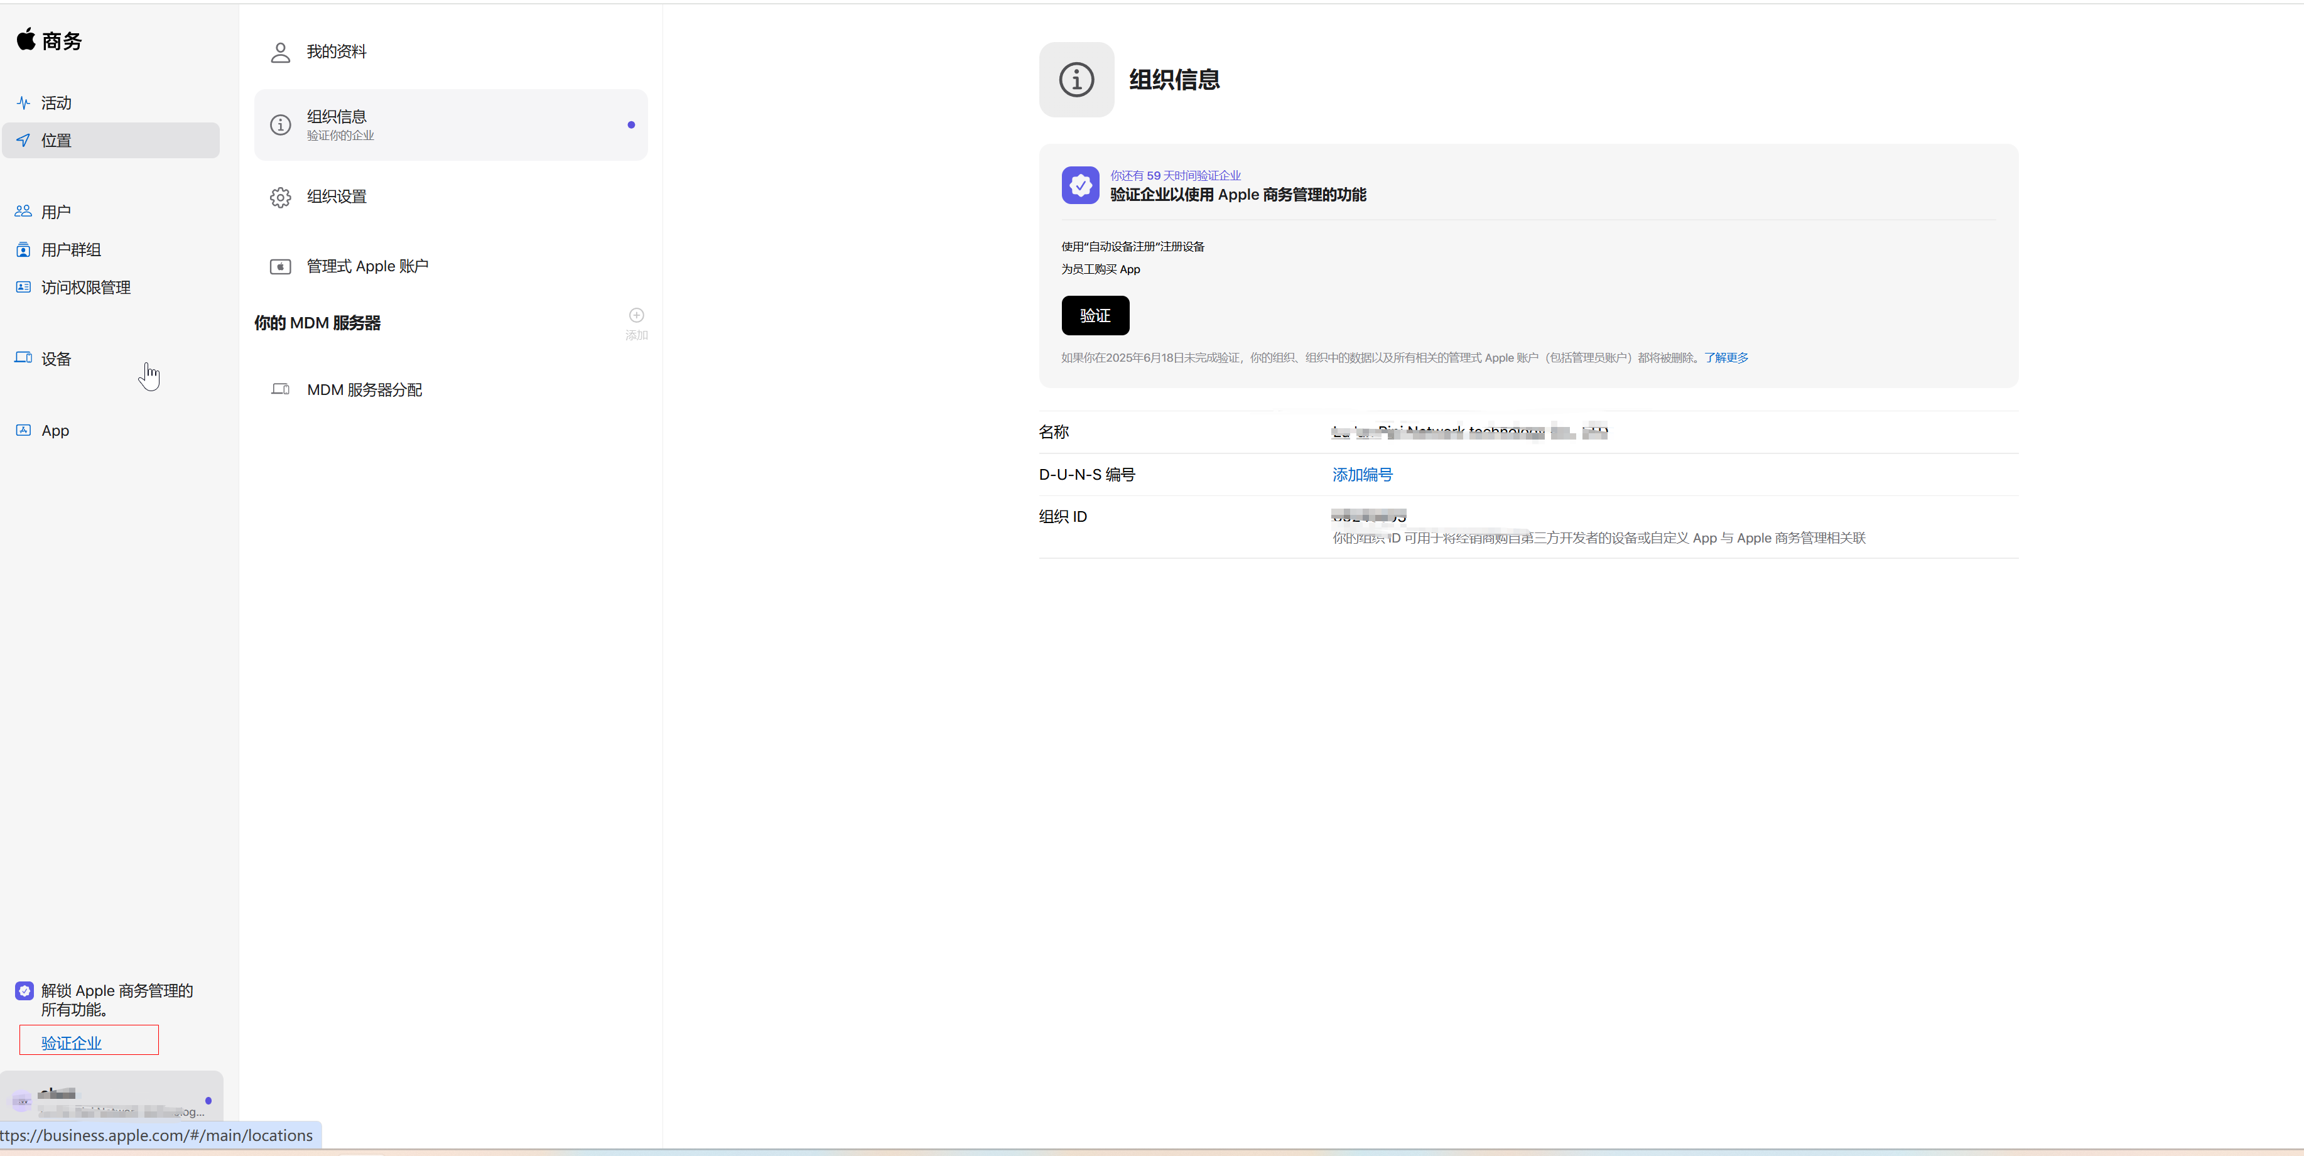Click the 你还有 59 天时间验证企业 text

coord(1176,175)
